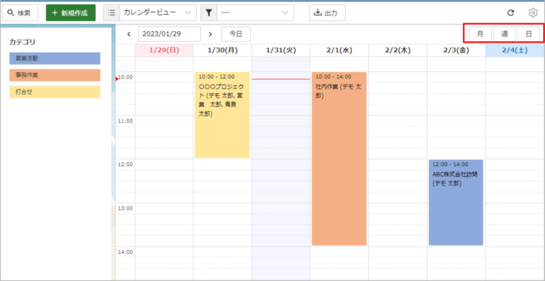Viewport: 545px width, 281px height.
Task: Select the 営業活動 category swatch
Action: (x=55, y=58)
